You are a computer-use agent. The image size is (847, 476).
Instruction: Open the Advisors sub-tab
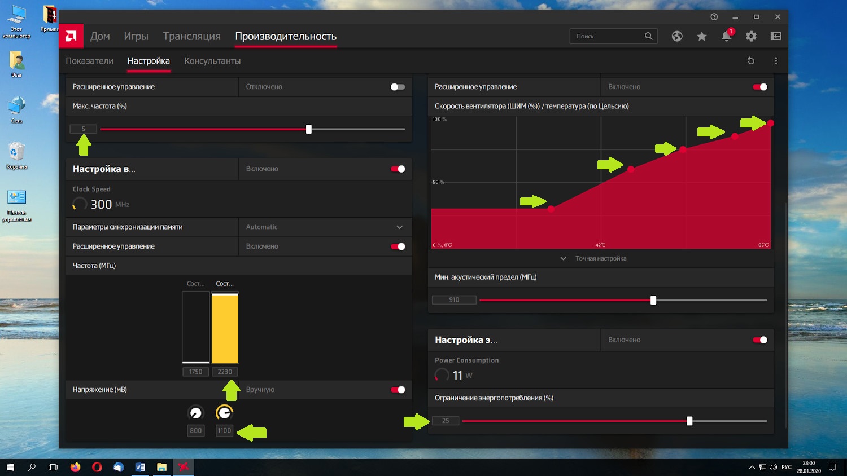[212, 61]
